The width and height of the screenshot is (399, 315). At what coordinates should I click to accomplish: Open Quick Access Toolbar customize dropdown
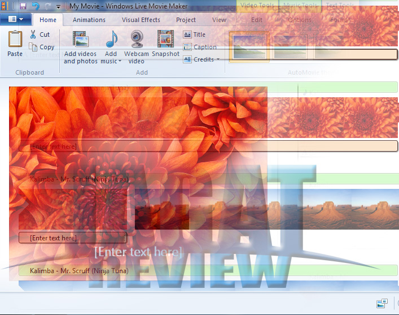point(58,7)
